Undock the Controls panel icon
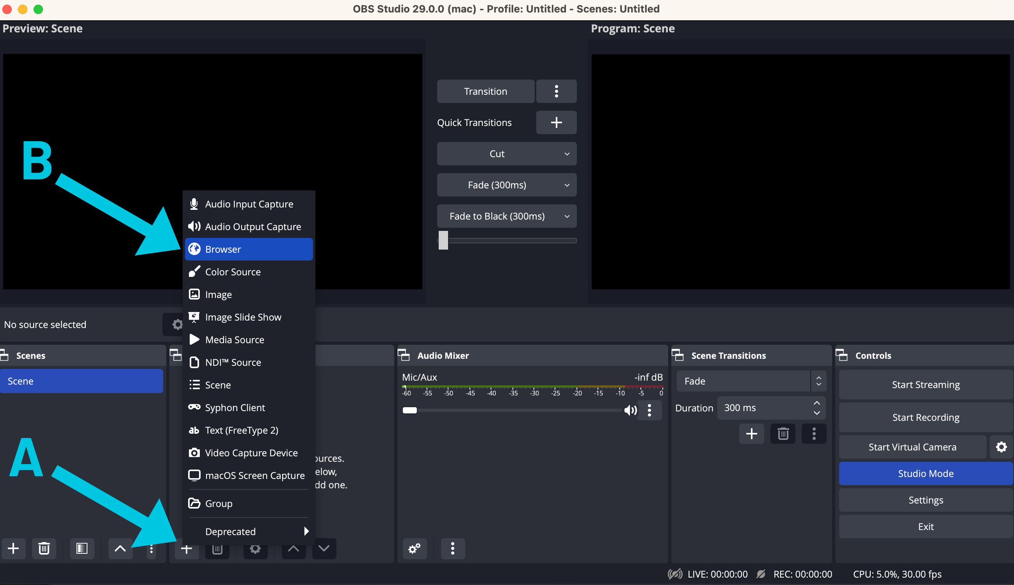 pyautogui.click(x=841, y=355)
